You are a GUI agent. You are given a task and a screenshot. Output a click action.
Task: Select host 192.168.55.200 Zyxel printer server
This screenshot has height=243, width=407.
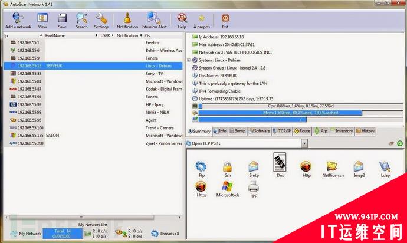[x=93, y=143]
